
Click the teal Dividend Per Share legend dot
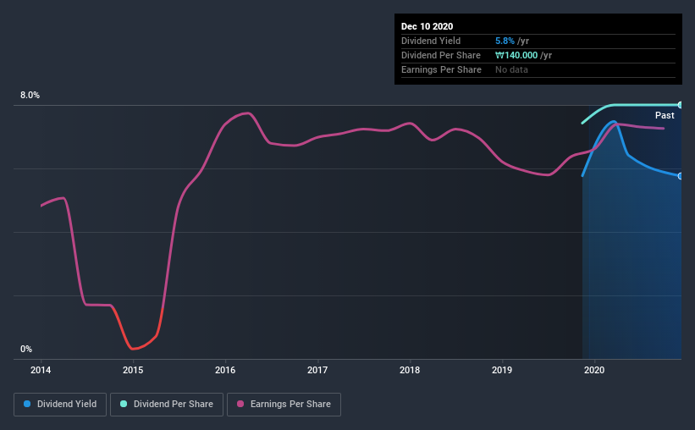tap(124, 404)
